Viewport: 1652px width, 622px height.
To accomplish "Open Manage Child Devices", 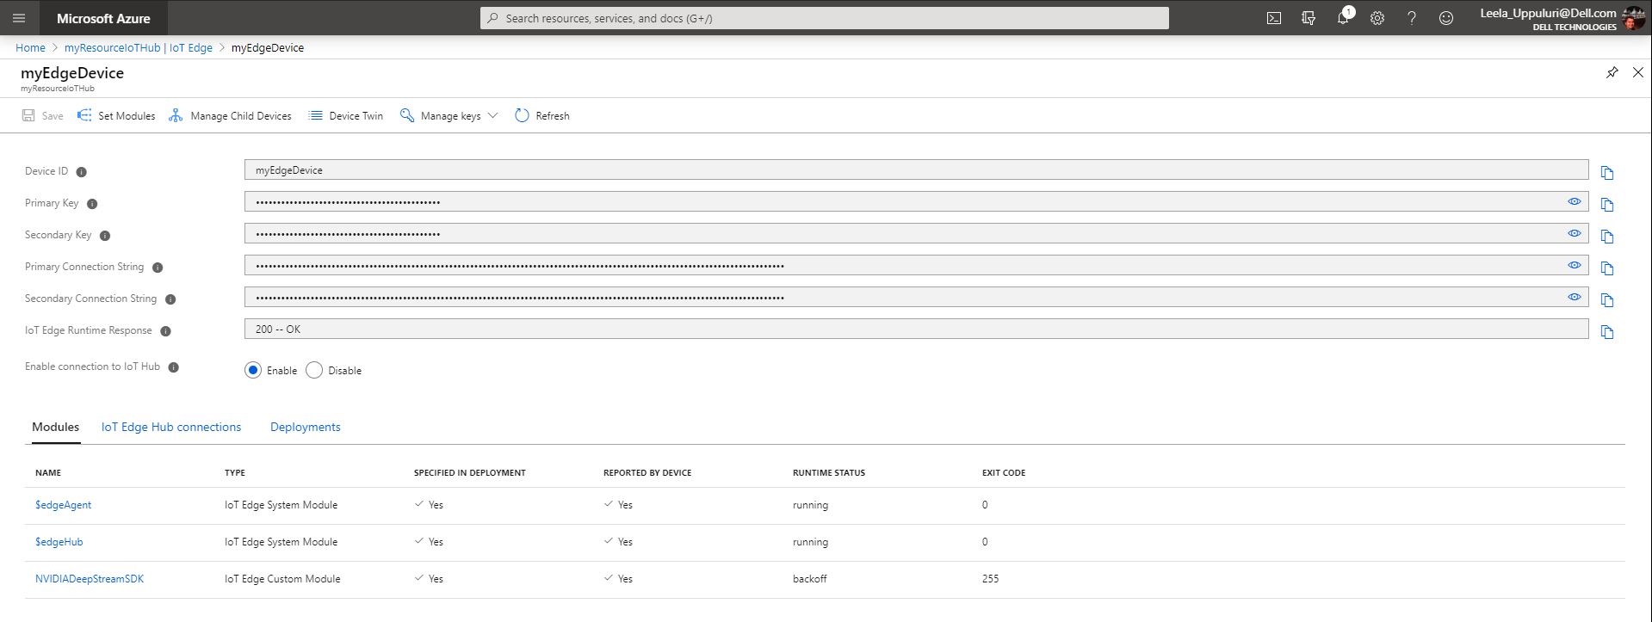I will click(x=230, y=115).
